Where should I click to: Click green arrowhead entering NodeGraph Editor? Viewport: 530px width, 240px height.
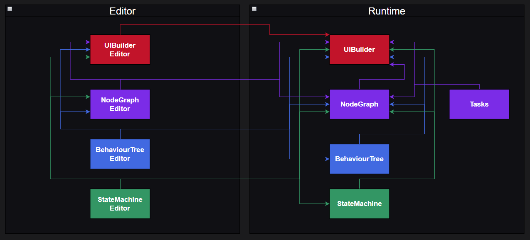click(88, 97)
